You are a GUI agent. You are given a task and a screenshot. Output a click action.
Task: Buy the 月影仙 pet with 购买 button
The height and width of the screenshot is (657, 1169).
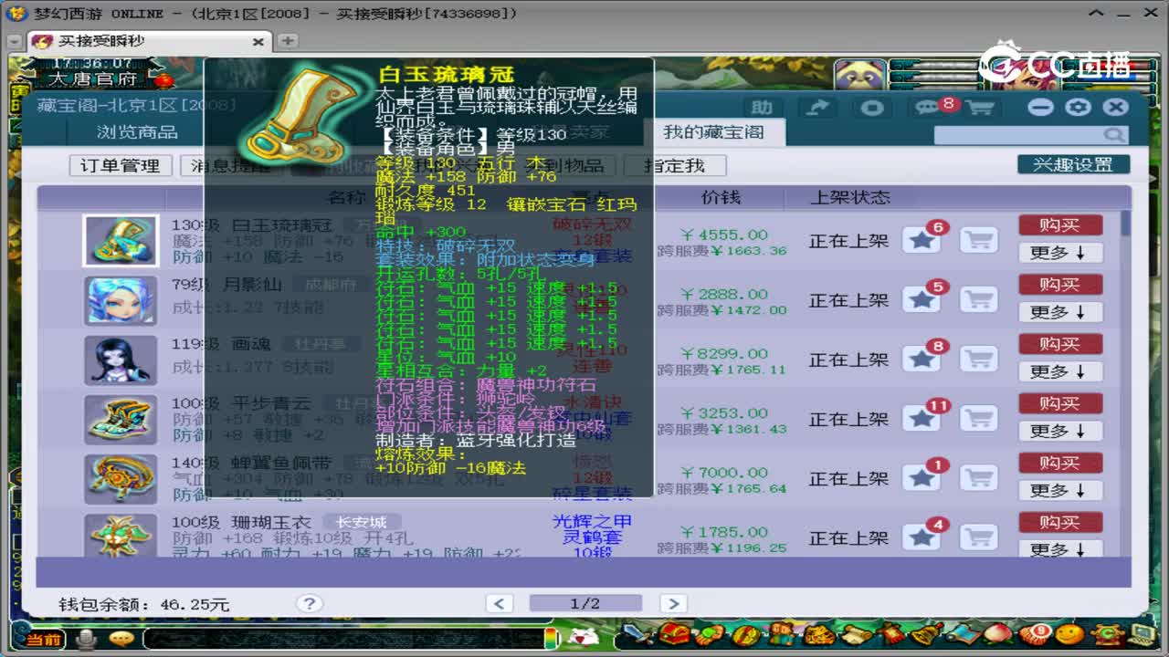click(x=1060, y=285)
